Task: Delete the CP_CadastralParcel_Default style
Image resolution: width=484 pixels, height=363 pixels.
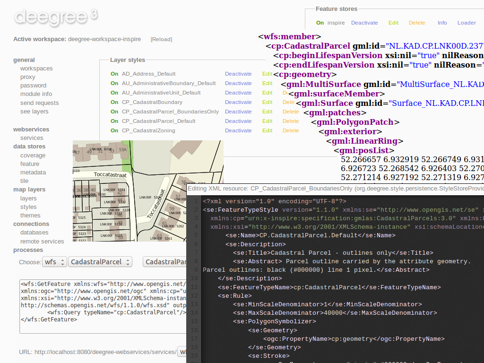Action: point(291,121)
